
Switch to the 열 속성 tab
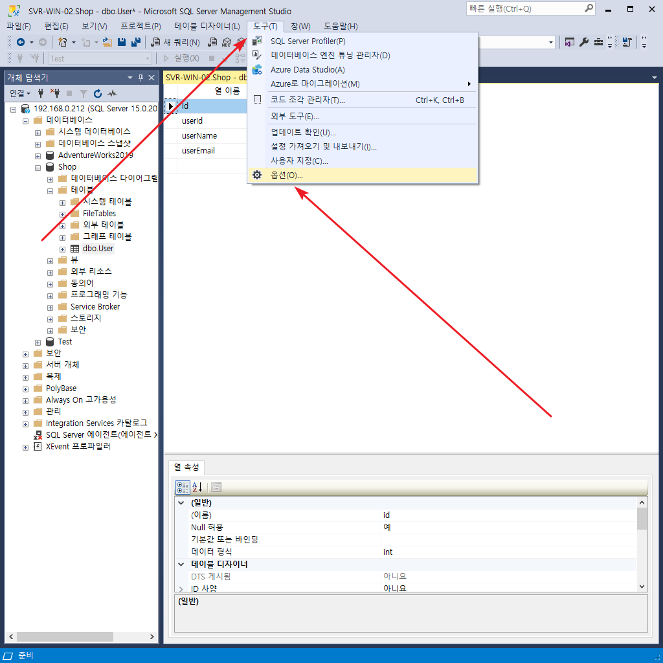click(186, 467)
